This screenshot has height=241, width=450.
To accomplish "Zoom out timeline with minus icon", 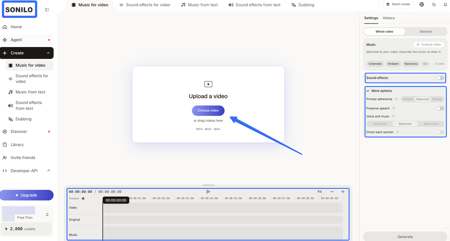I will [x=332, y=192].
